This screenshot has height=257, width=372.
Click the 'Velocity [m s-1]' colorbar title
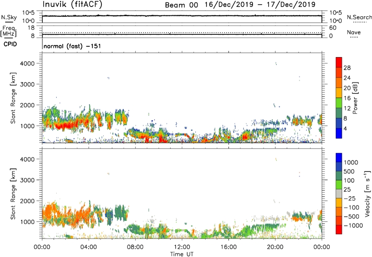[367, 193]
